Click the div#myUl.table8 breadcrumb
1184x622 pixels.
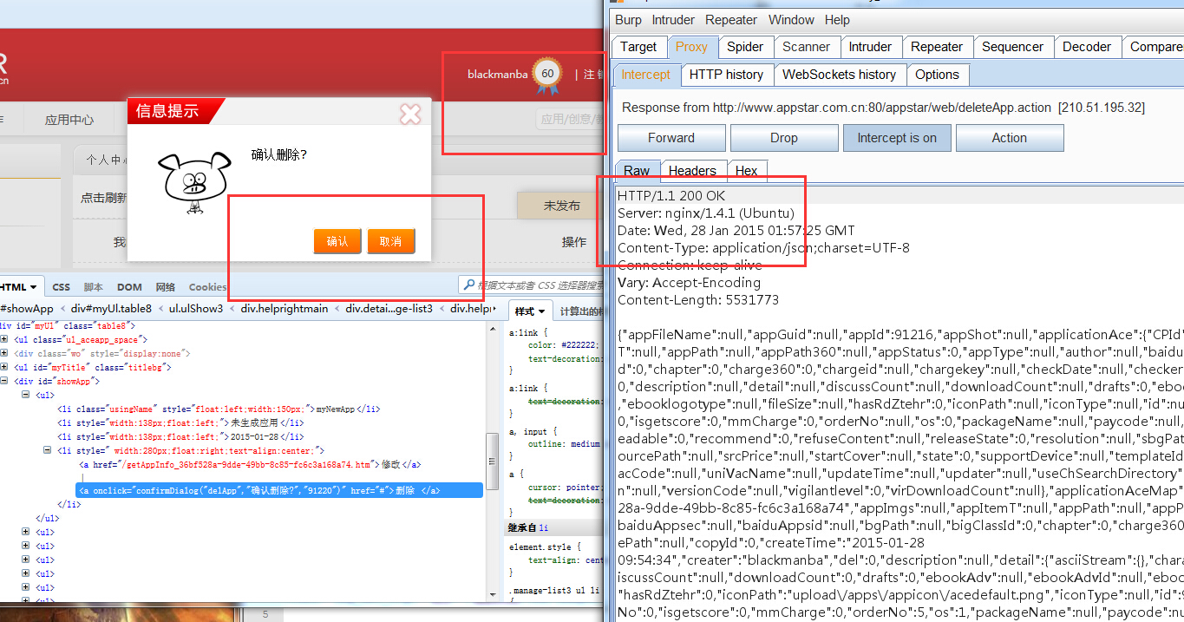point(111,308)
